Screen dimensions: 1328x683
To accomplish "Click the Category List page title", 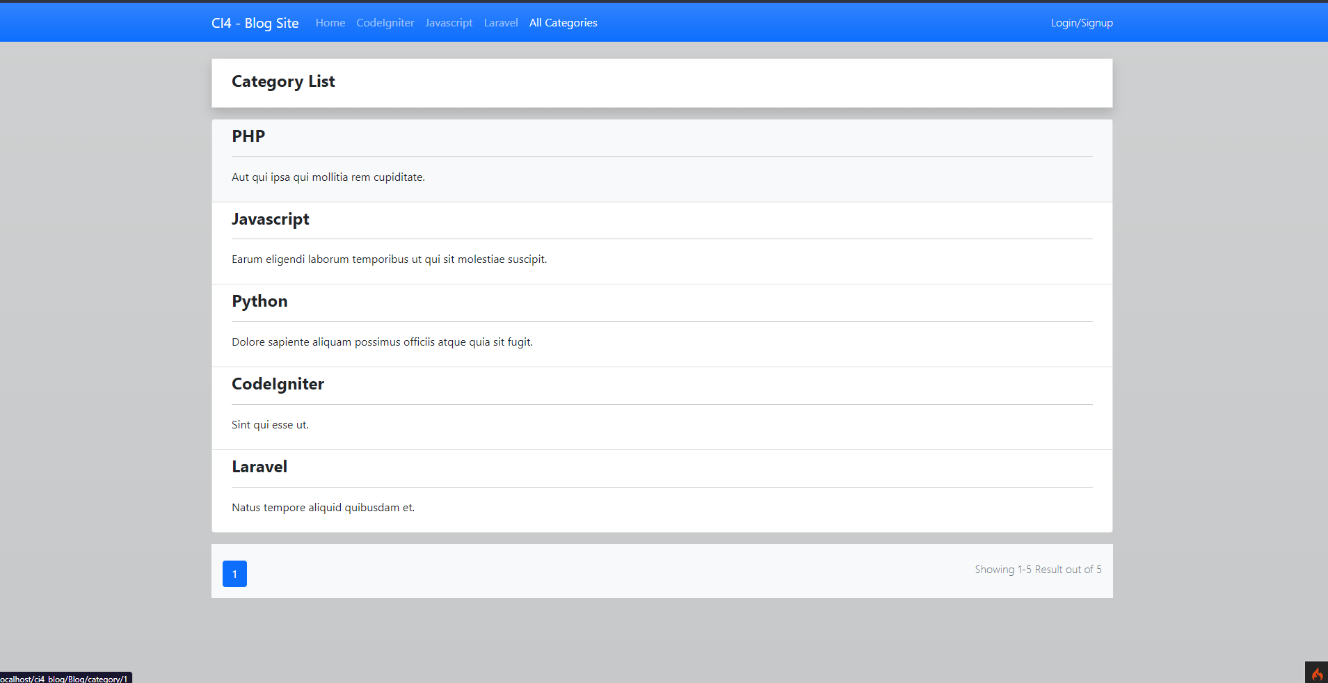I will pyautogui.click(x=283, y=81).
